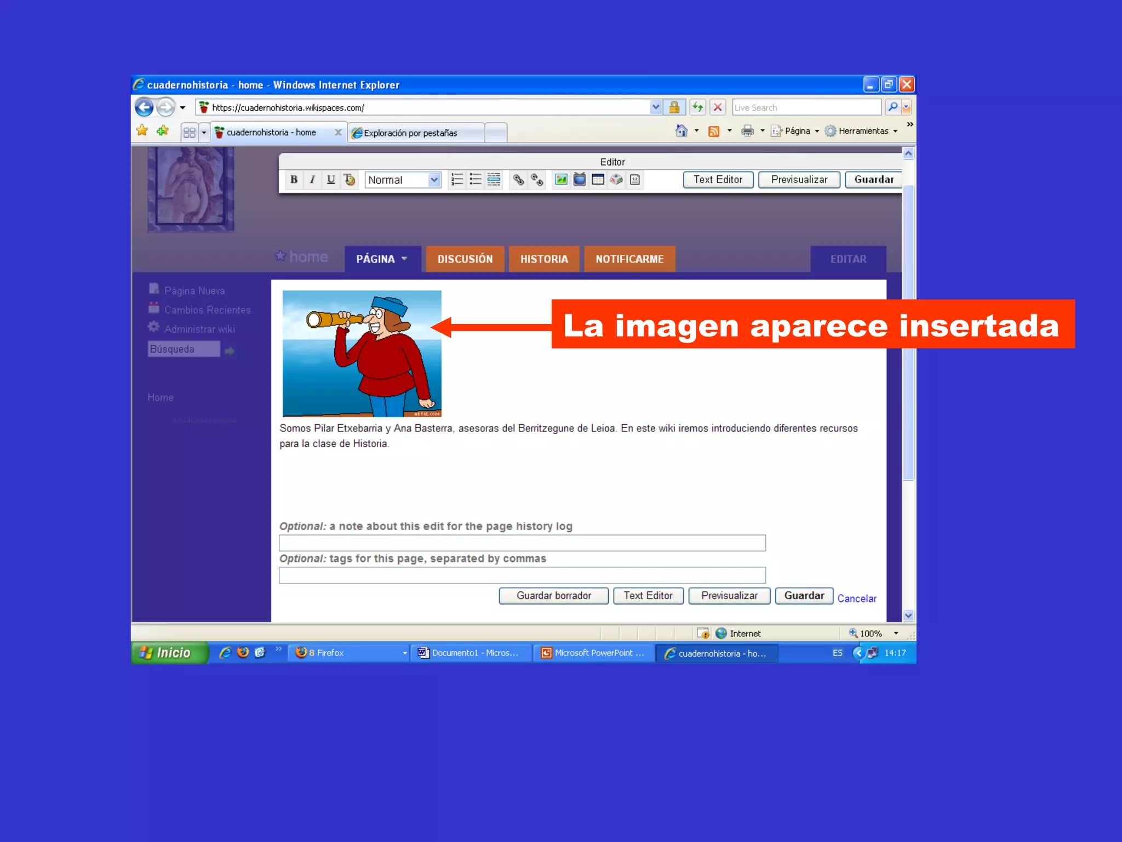Open Administrar wiki in the sidebar
This screenshot has width=1122, height=842.
[199, 329]
